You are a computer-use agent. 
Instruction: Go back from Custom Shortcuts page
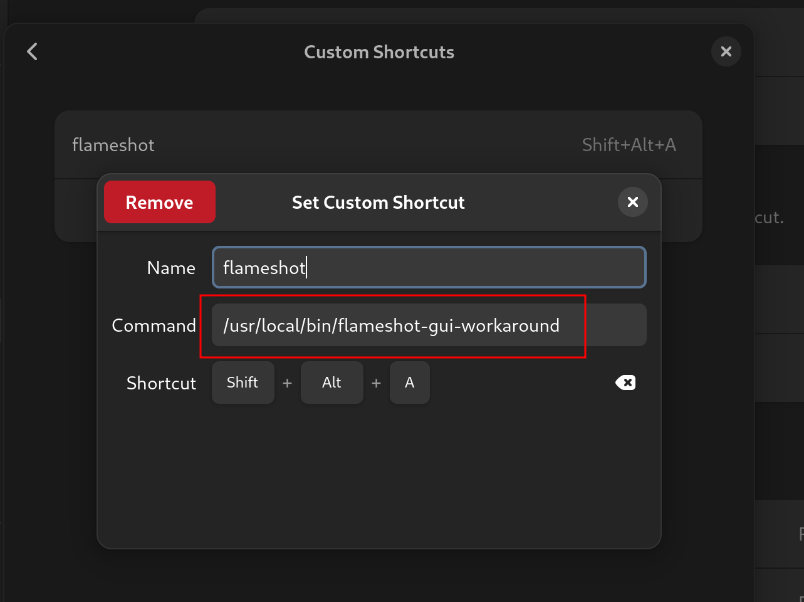point(33,51)
